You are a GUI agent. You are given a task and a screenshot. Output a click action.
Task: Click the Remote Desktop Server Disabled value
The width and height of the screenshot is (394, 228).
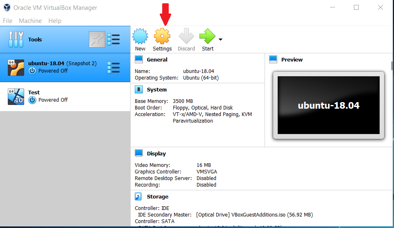pos(206,178)
